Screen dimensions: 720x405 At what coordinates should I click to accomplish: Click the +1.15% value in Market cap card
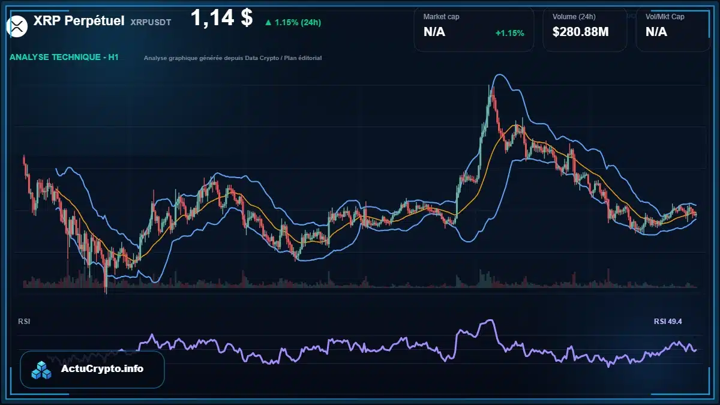[x=509, y=32]
